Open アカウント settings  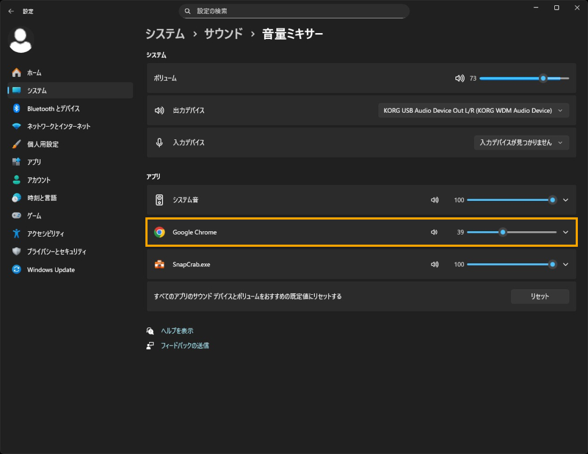pos(71,180)
